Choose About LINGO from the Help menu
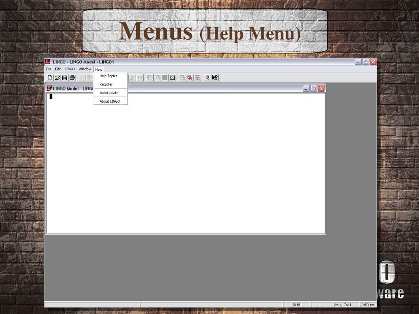 coord(110,101)
